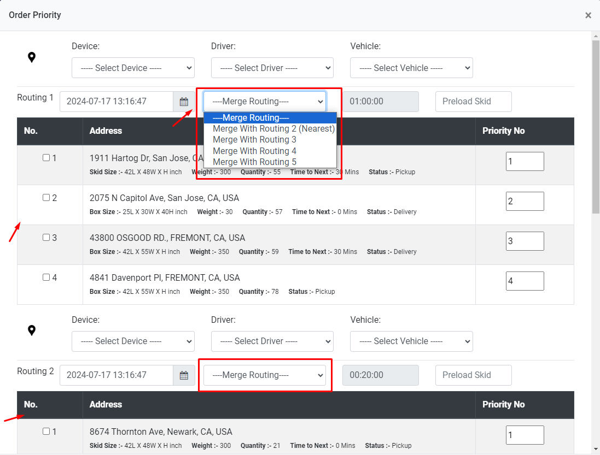
Task: Open the calendar picker for Routing 1
Action: click(x=184, y=102)
